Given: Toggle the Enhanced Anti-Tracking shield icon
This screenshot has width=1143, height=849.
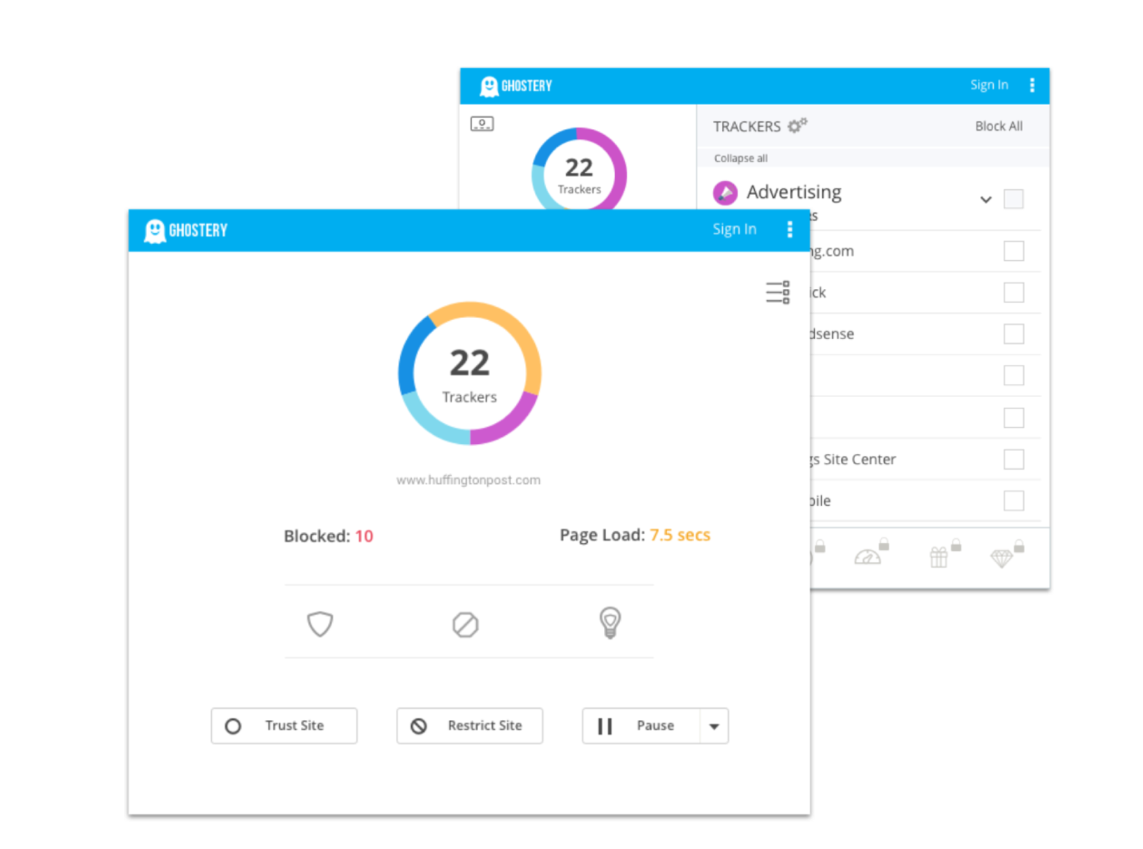Looking at the screenshot, I should (320, 623).
